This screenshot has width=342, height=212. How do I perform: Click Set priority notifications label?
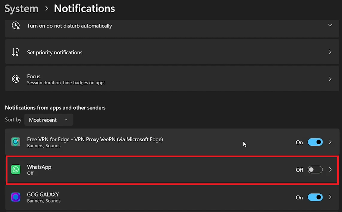coord(55,52)
